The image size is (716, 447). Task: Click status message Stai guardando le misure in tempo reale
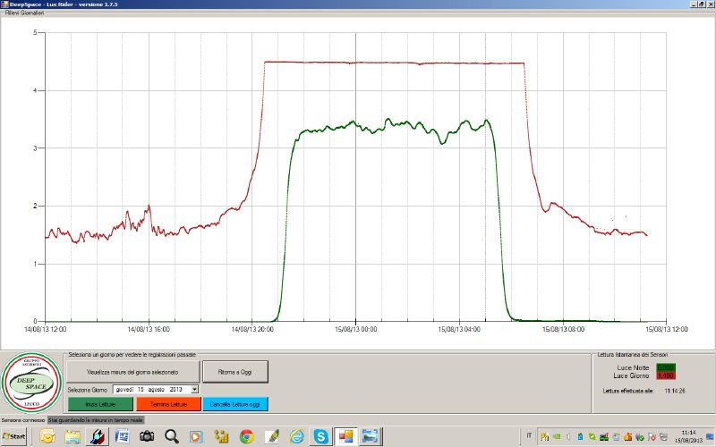(96, 419)
